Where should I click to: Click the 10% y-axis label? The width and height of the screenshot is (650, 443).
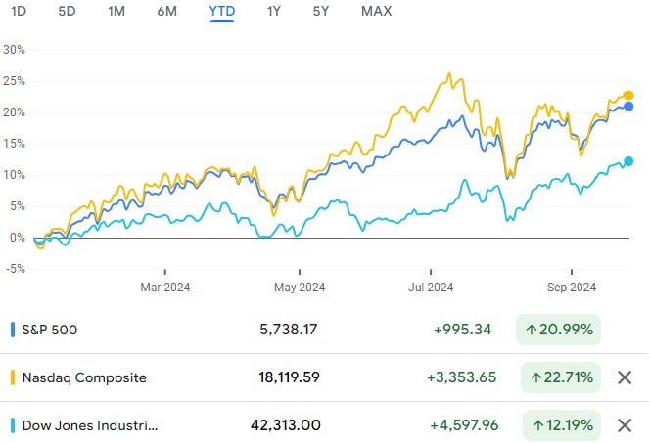point(14,175)
